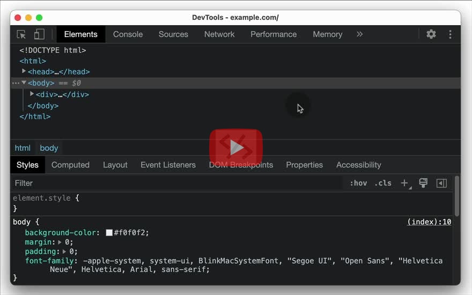Click the background-color property name
472x295 pixels.
coord(60,233)
